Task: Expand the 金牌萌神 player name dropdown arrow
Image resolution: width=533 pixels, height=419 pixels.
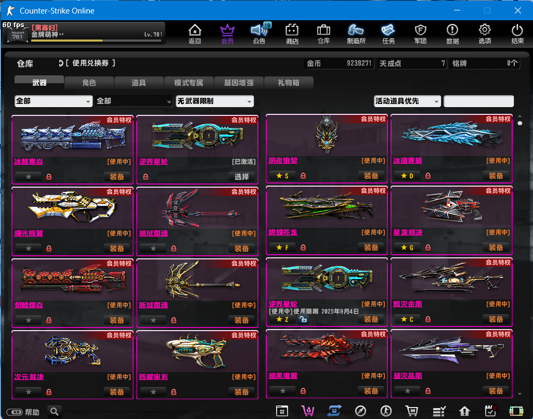Action: (61, 35)
